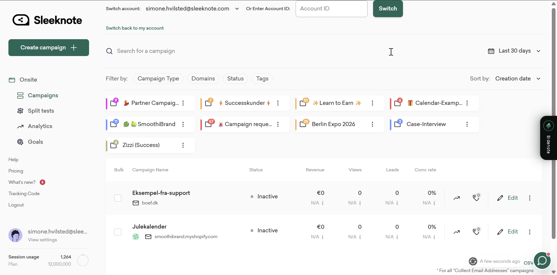Open Split tests section
The height and width of the screenshot is (275, 557).
[41, 111]
